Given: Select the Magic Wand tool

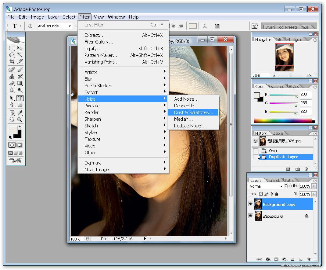Looking at the screenshot, I should point(20,55).
